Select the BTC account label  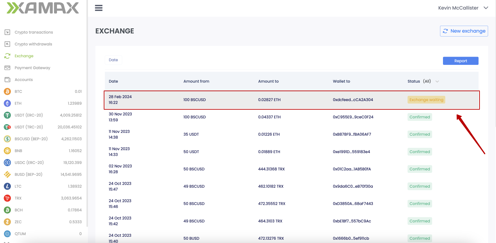pyautogui.click(x=18, y=92)
